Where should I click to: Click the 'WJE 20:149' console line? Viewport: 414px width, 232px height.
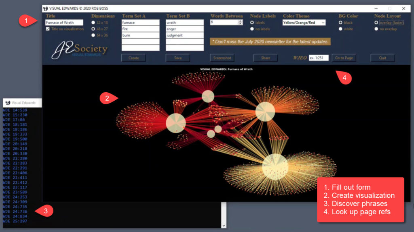click(15, 144)
